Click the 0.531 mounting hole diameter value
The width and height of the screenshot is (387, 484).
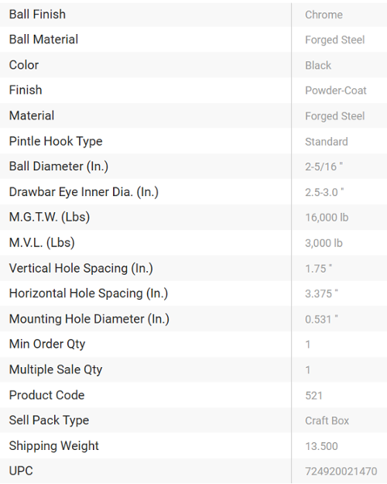point(321,319)
